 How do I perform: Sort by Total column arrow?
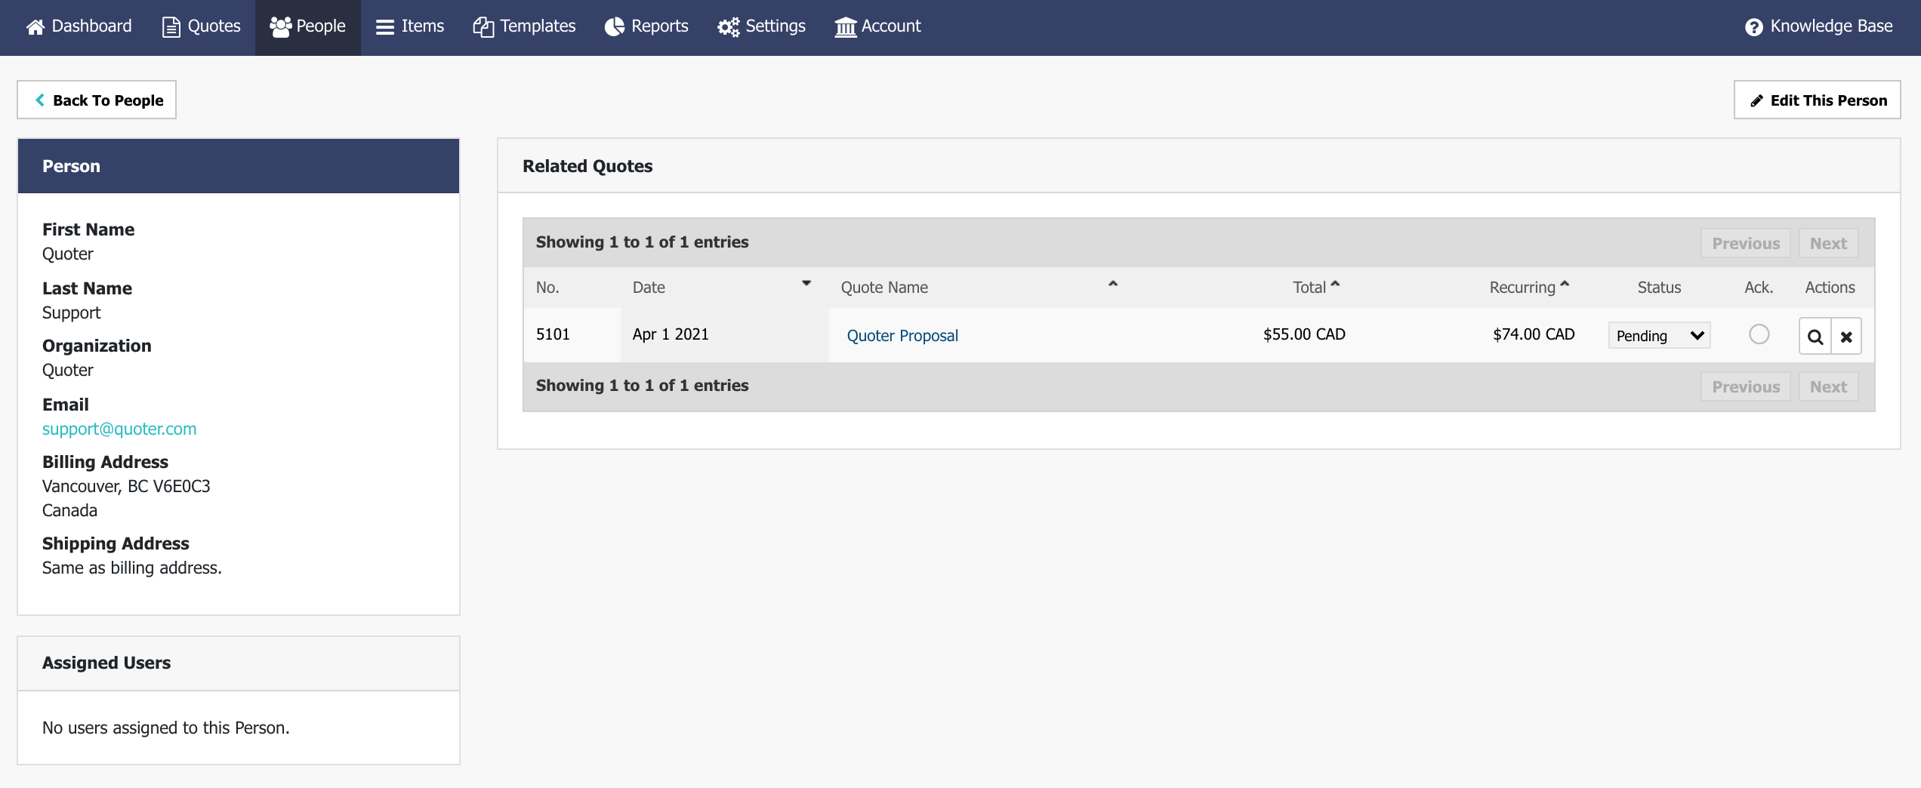point(1335,284)
